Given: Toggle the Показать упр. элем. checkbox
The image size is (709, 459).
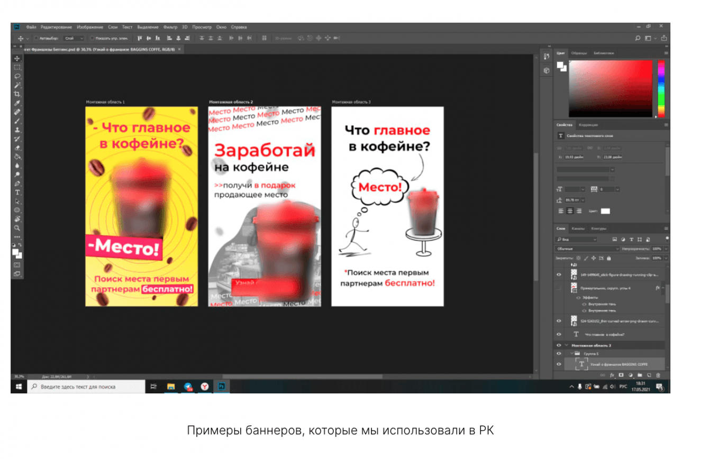Looking at the screenshot, I should tap(92, 38).
